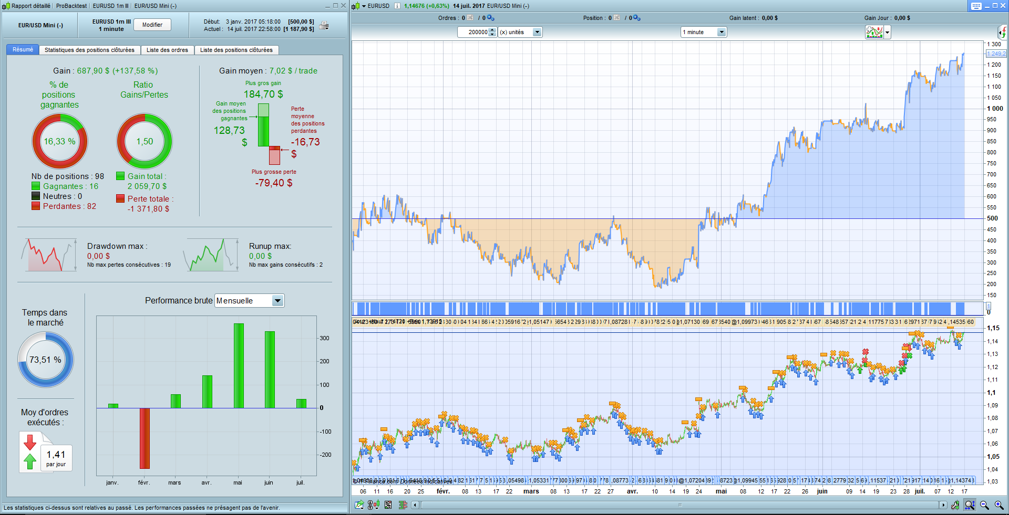Click the mai green performance bar
Image resolution: width=1009 pixels, height=515 pixels.
[239, 366]
